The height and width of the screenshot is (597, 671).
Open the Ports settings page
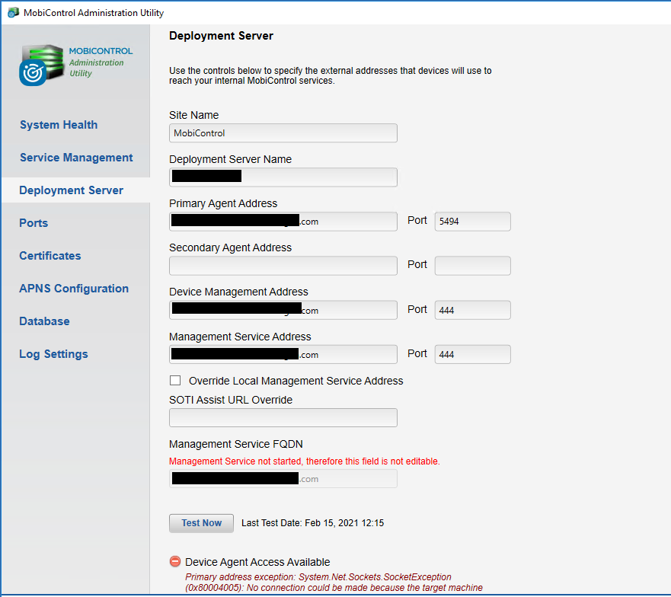click(34, 223)
